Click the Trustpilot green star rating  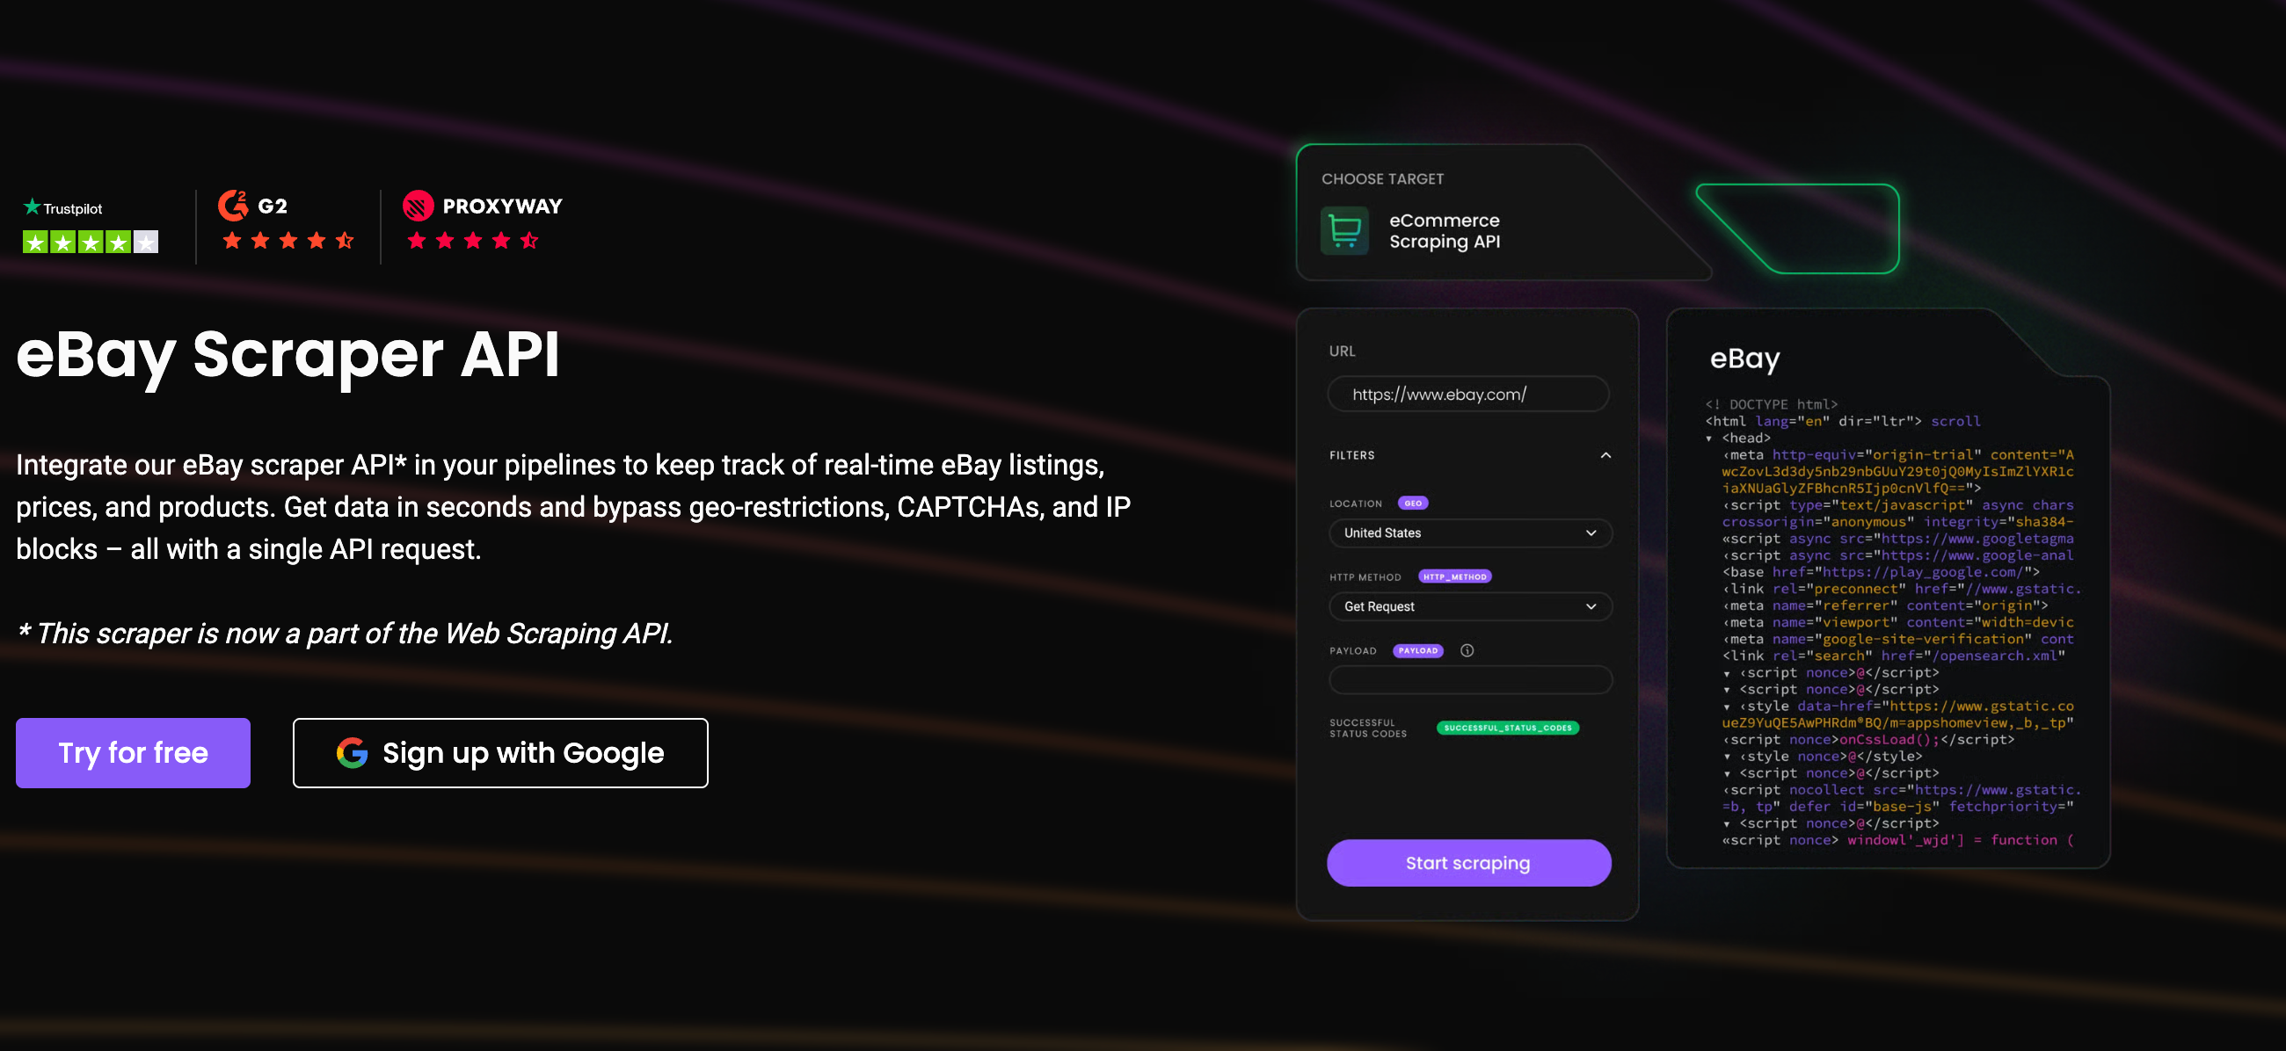coord(91,242)
